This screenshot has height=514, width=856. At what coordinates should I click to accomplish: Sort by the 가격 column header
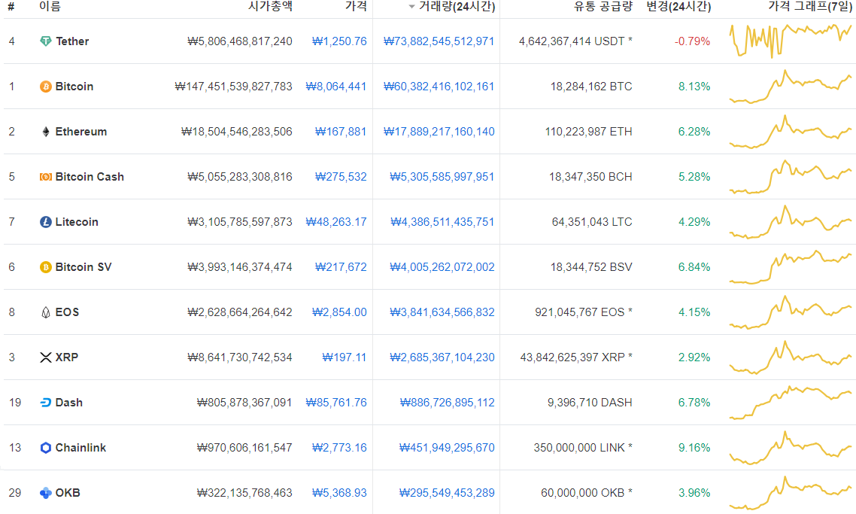[x=356, y=7]
